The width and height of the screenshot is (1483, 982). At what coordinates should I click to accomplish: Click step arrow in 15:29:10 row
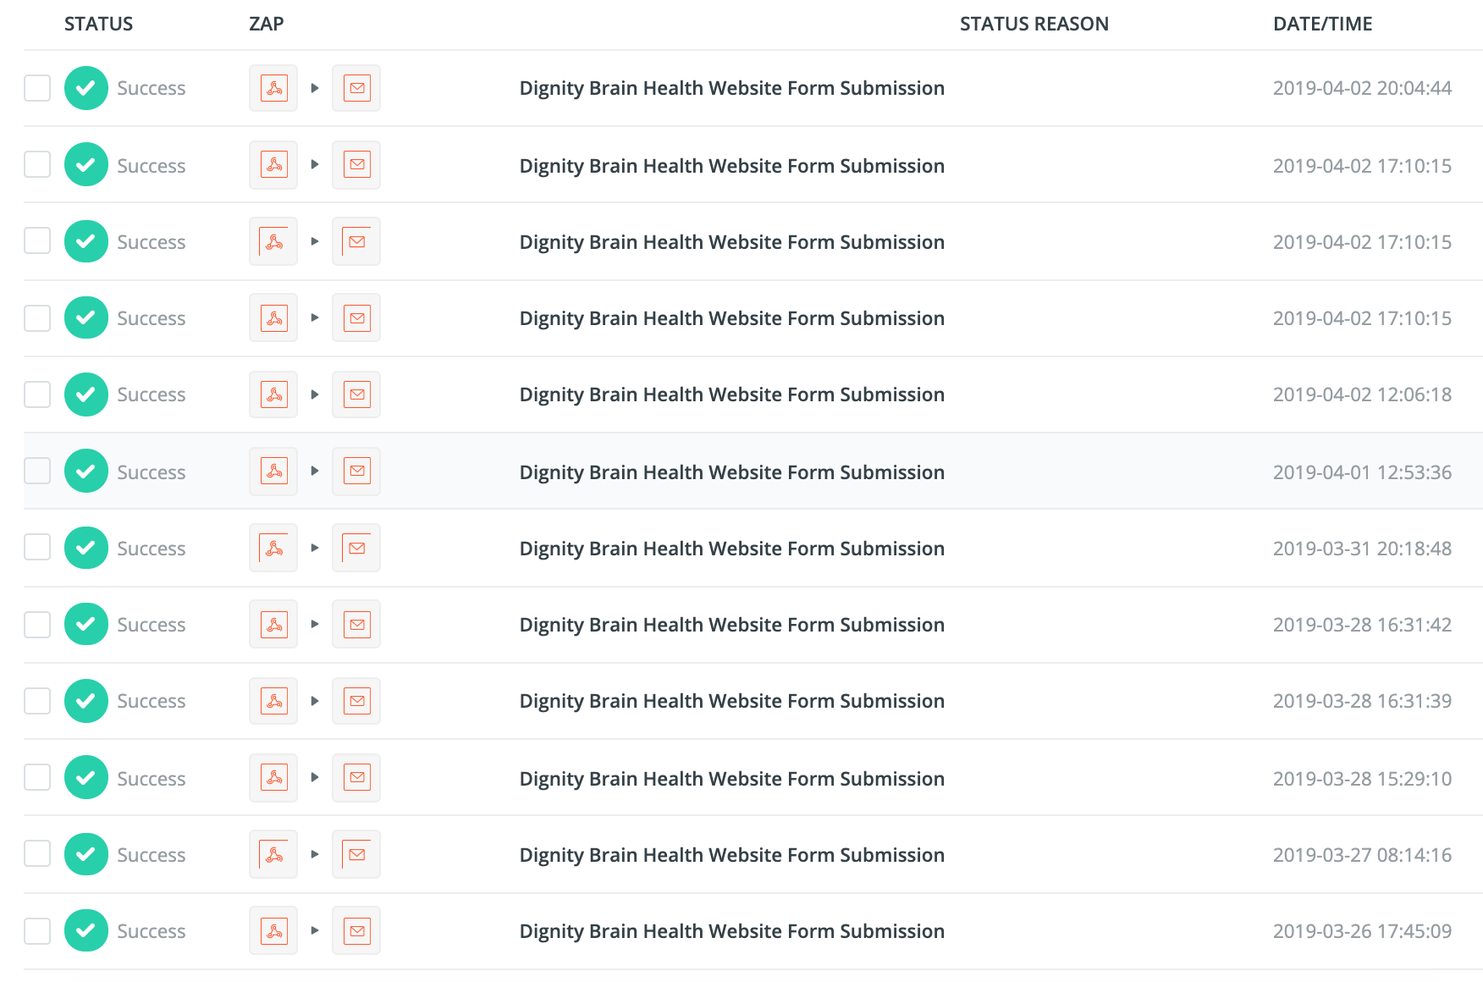point(315,777)
